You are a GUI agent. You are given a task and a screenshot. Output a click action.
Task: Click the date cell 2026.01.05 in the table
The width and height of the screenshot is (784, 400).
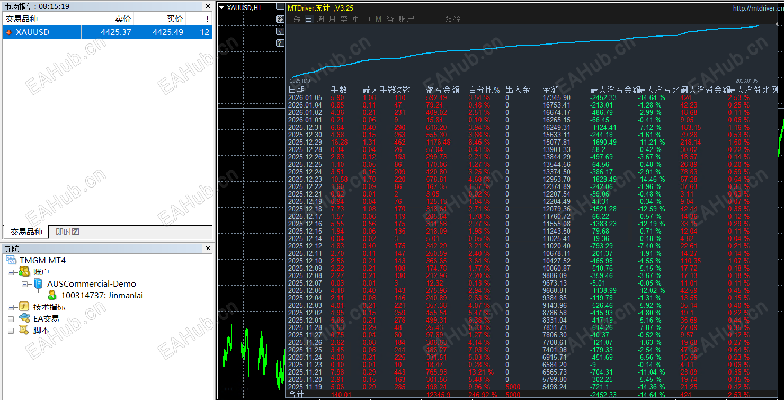pos(305,98)
